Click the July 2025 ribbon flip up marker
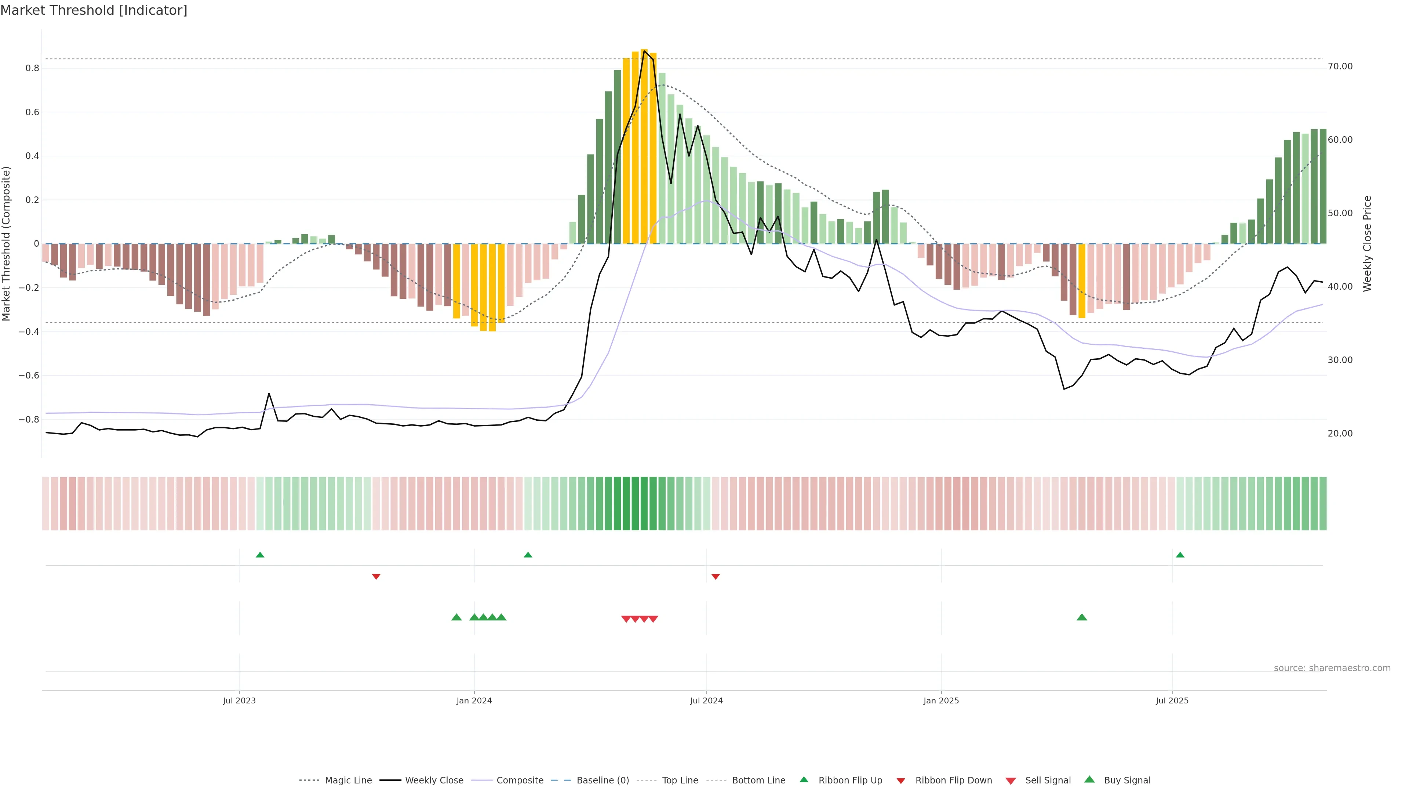Screen dimensions: 1409x793 pyautogui.click(x=1180, y=555)
